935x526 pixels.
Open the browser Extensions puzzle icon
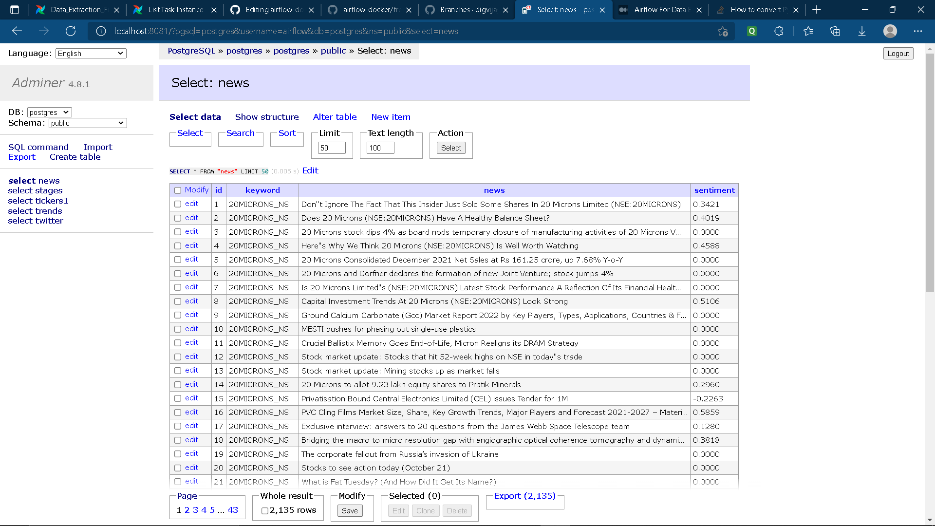tap(778, 31)
